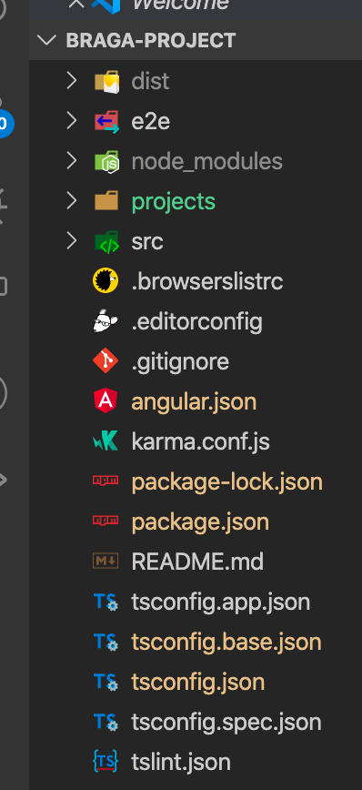Close the Welcome tab
Viewport: 362px width, 790px height.
(76, 4)
